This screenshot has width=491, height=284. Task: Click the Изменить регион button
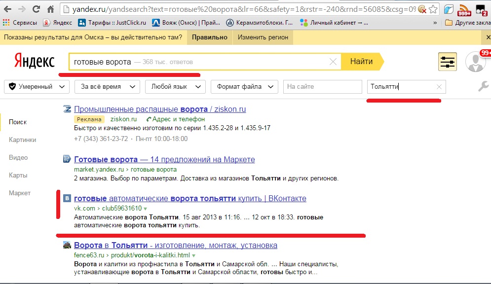pos(263,37)
